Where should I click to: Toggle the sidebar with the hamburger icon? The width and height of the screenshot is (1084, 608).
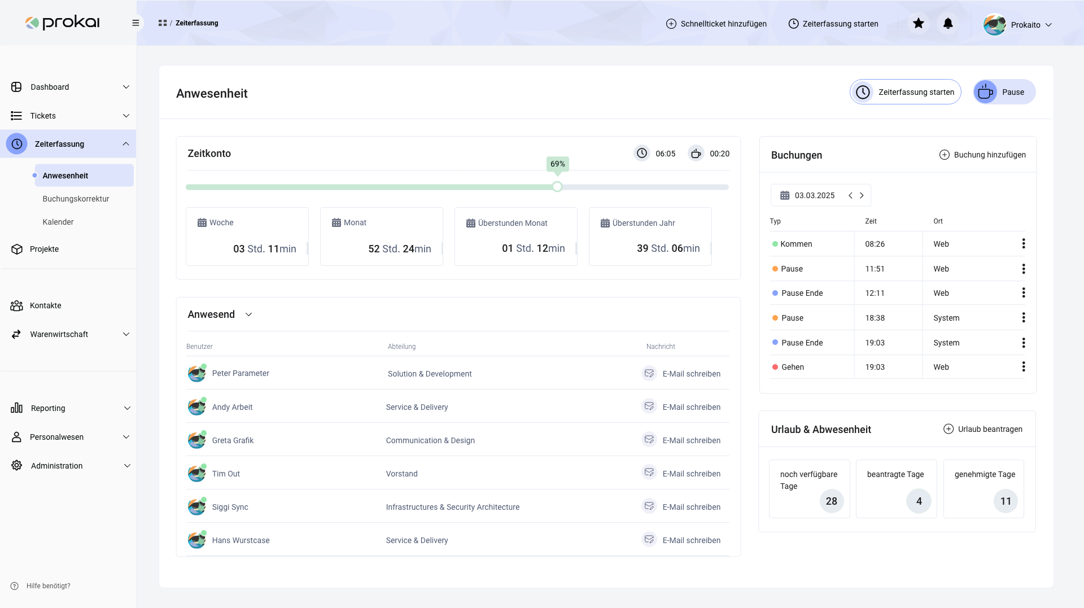point(135,23)
